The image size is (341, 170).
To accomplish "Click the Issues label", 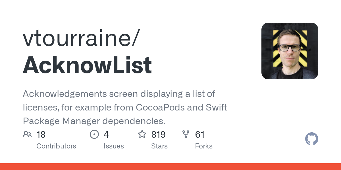I will [x=114, y=146].
